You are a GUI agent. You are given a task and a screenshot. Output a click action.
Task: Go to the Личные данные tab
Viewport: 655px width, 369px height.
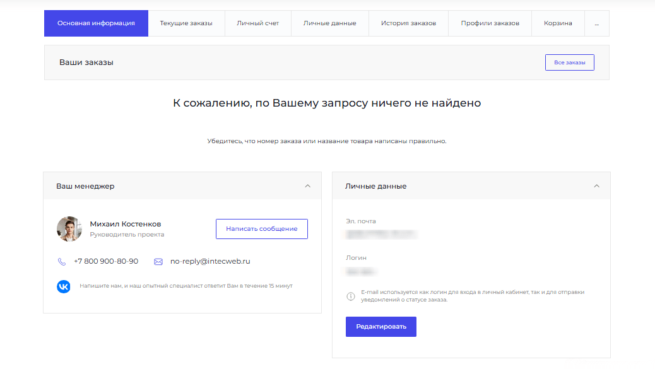(329, 23)
